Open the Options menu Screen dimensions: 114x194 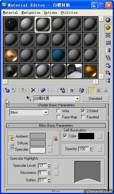coord(50,12)
